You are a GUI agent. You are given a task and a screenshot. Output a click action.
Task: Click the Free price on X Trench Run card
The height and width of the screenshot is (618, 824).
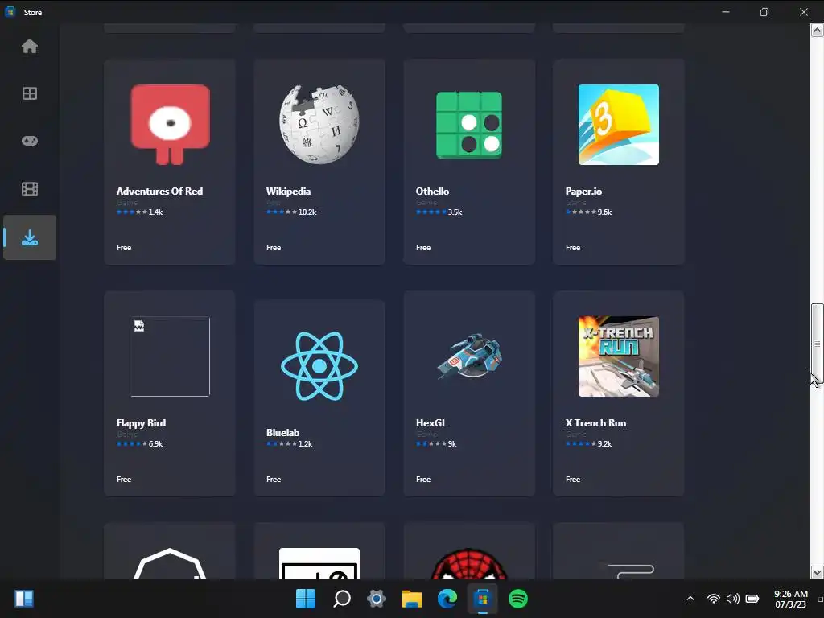point(573,480)
